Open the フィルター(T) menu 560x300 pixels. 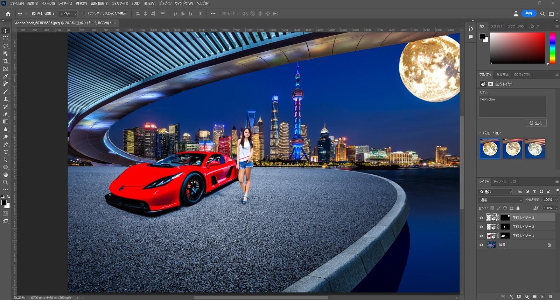[x=120, y=3]
